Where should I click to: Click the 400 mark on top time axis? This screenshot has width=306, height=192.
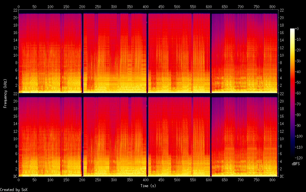pyautogui.click(x=146, y=6)
